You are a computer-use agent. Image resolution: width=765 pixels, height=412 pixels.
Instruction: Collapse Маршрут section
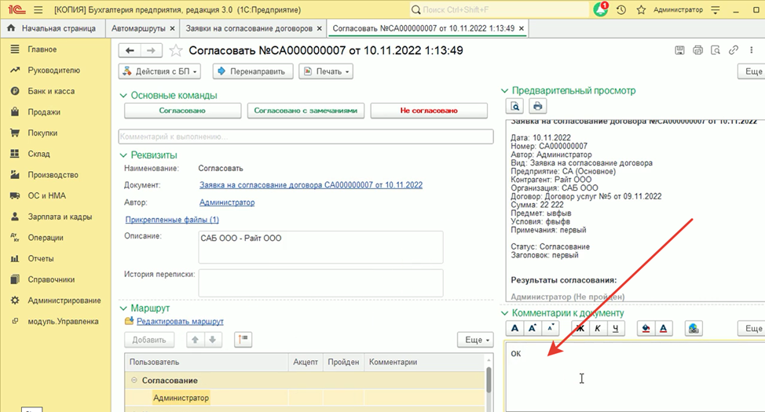[123, 308]
